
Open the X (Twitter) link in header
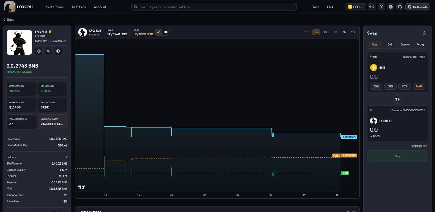(x=381, y=7)
